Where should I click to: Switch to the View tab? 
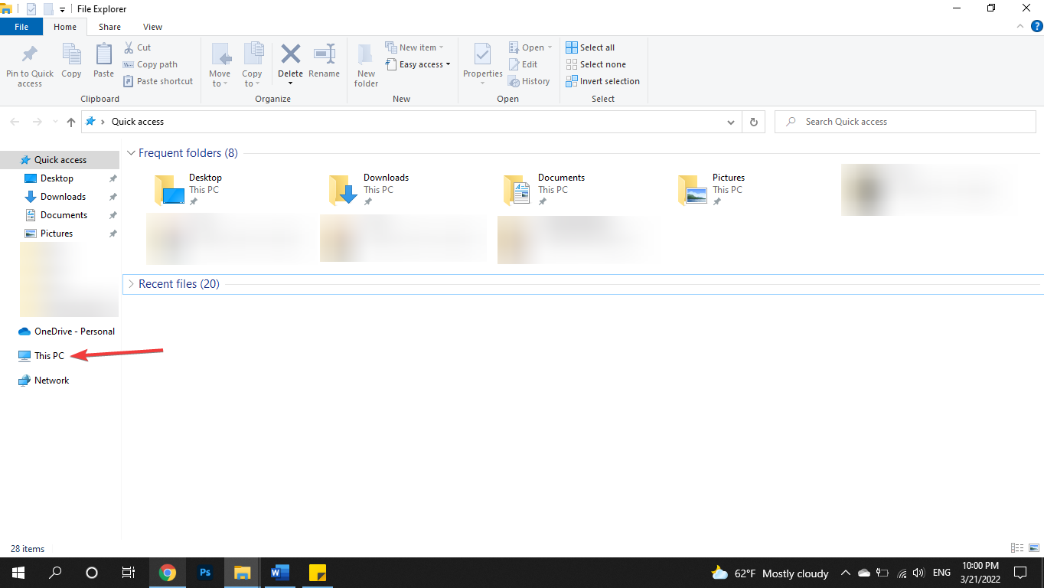tap(152, 26)
